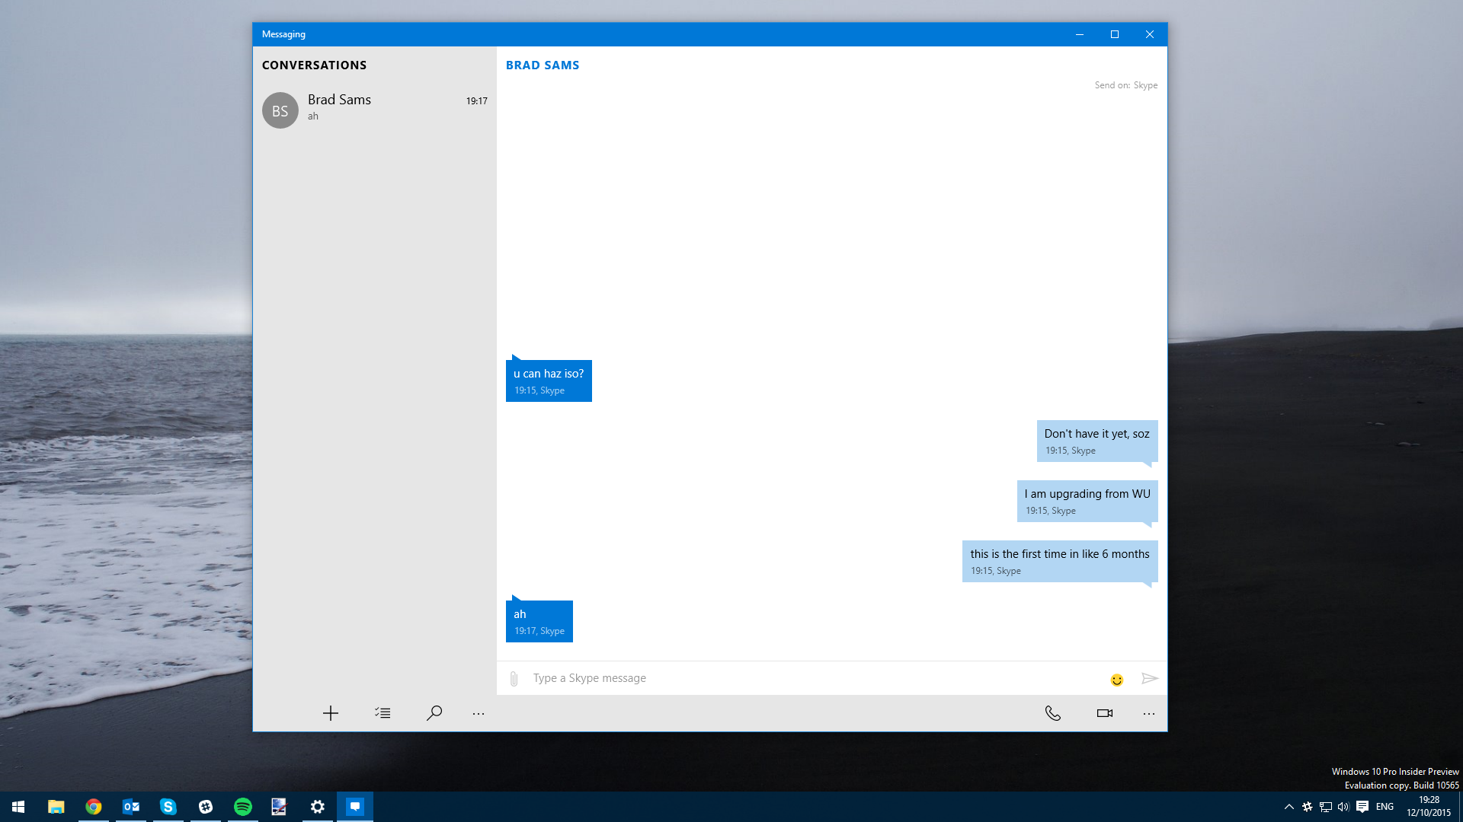Select the 'I am upgrading from WU' message
Viewport: 1463px width, 822px height.
tap(1087, 501)
